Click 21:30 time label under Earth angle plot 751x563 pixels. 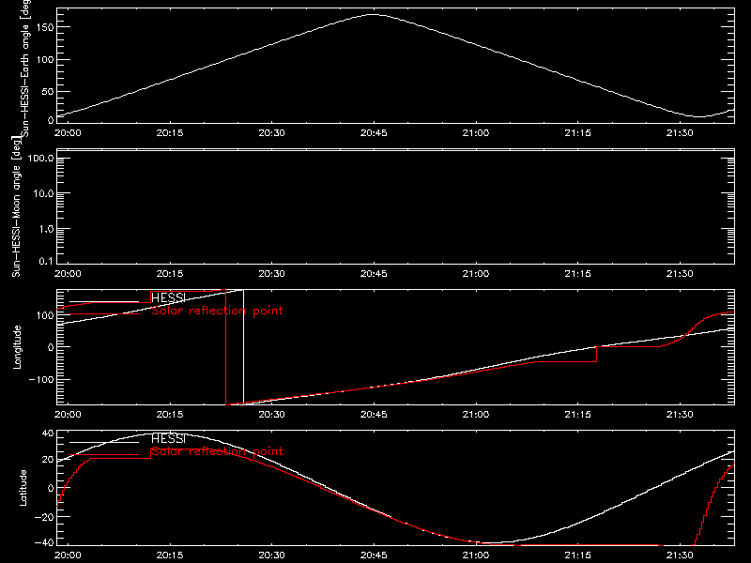tap(680, 132)
